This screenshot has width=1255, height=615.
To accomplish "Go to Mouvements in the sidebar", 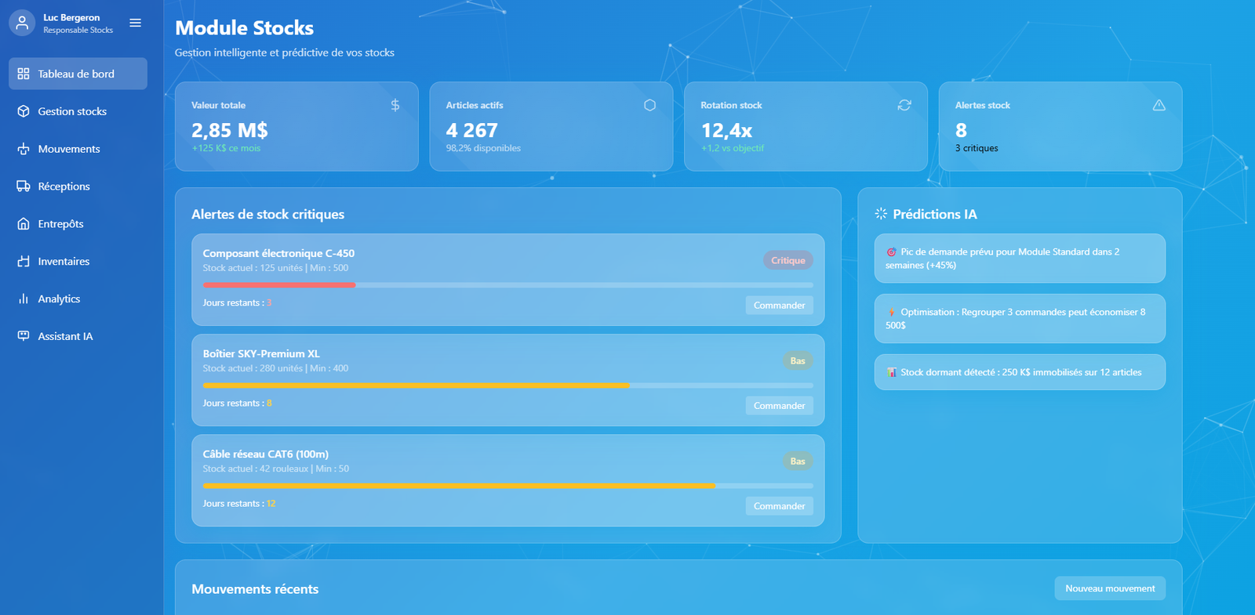I will click(69, 149).
